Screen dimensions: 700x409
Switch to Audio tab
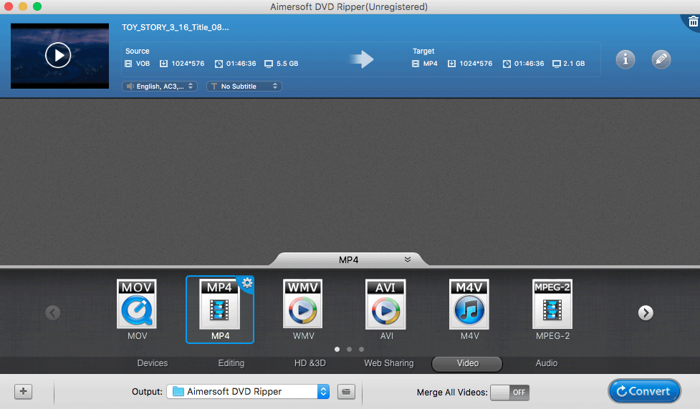547,363
